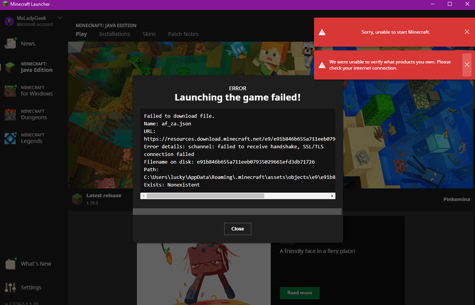Switch to the Play tab
The image size is (475, 305).
click(x=81, y=34)
